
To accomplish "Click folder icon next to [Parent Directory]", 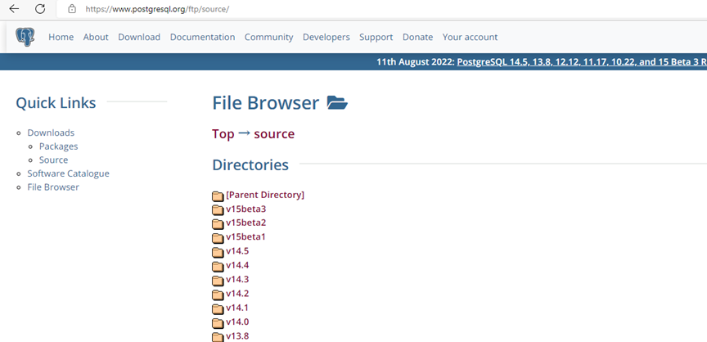I will 218,196.
